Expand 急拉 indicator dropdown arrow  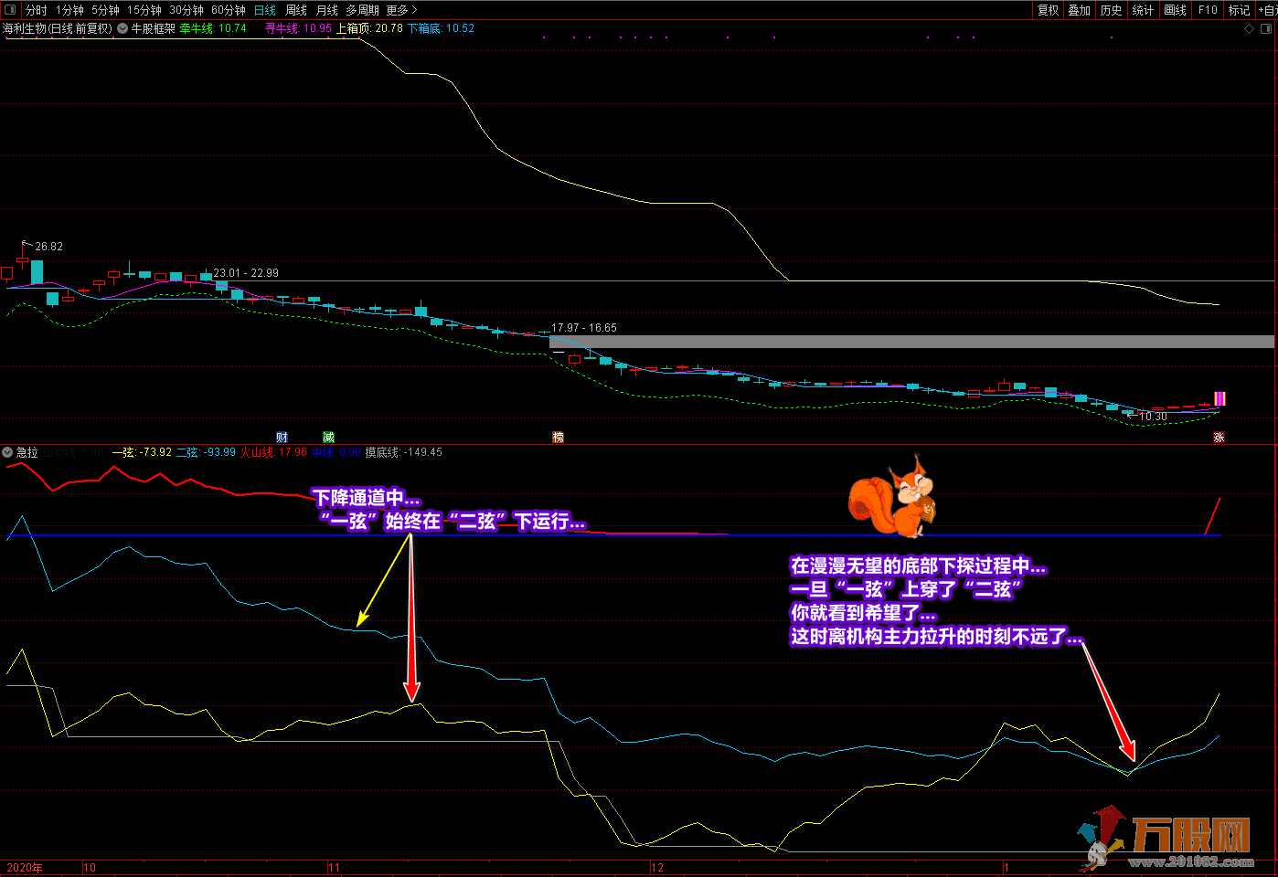click(7, 452)
